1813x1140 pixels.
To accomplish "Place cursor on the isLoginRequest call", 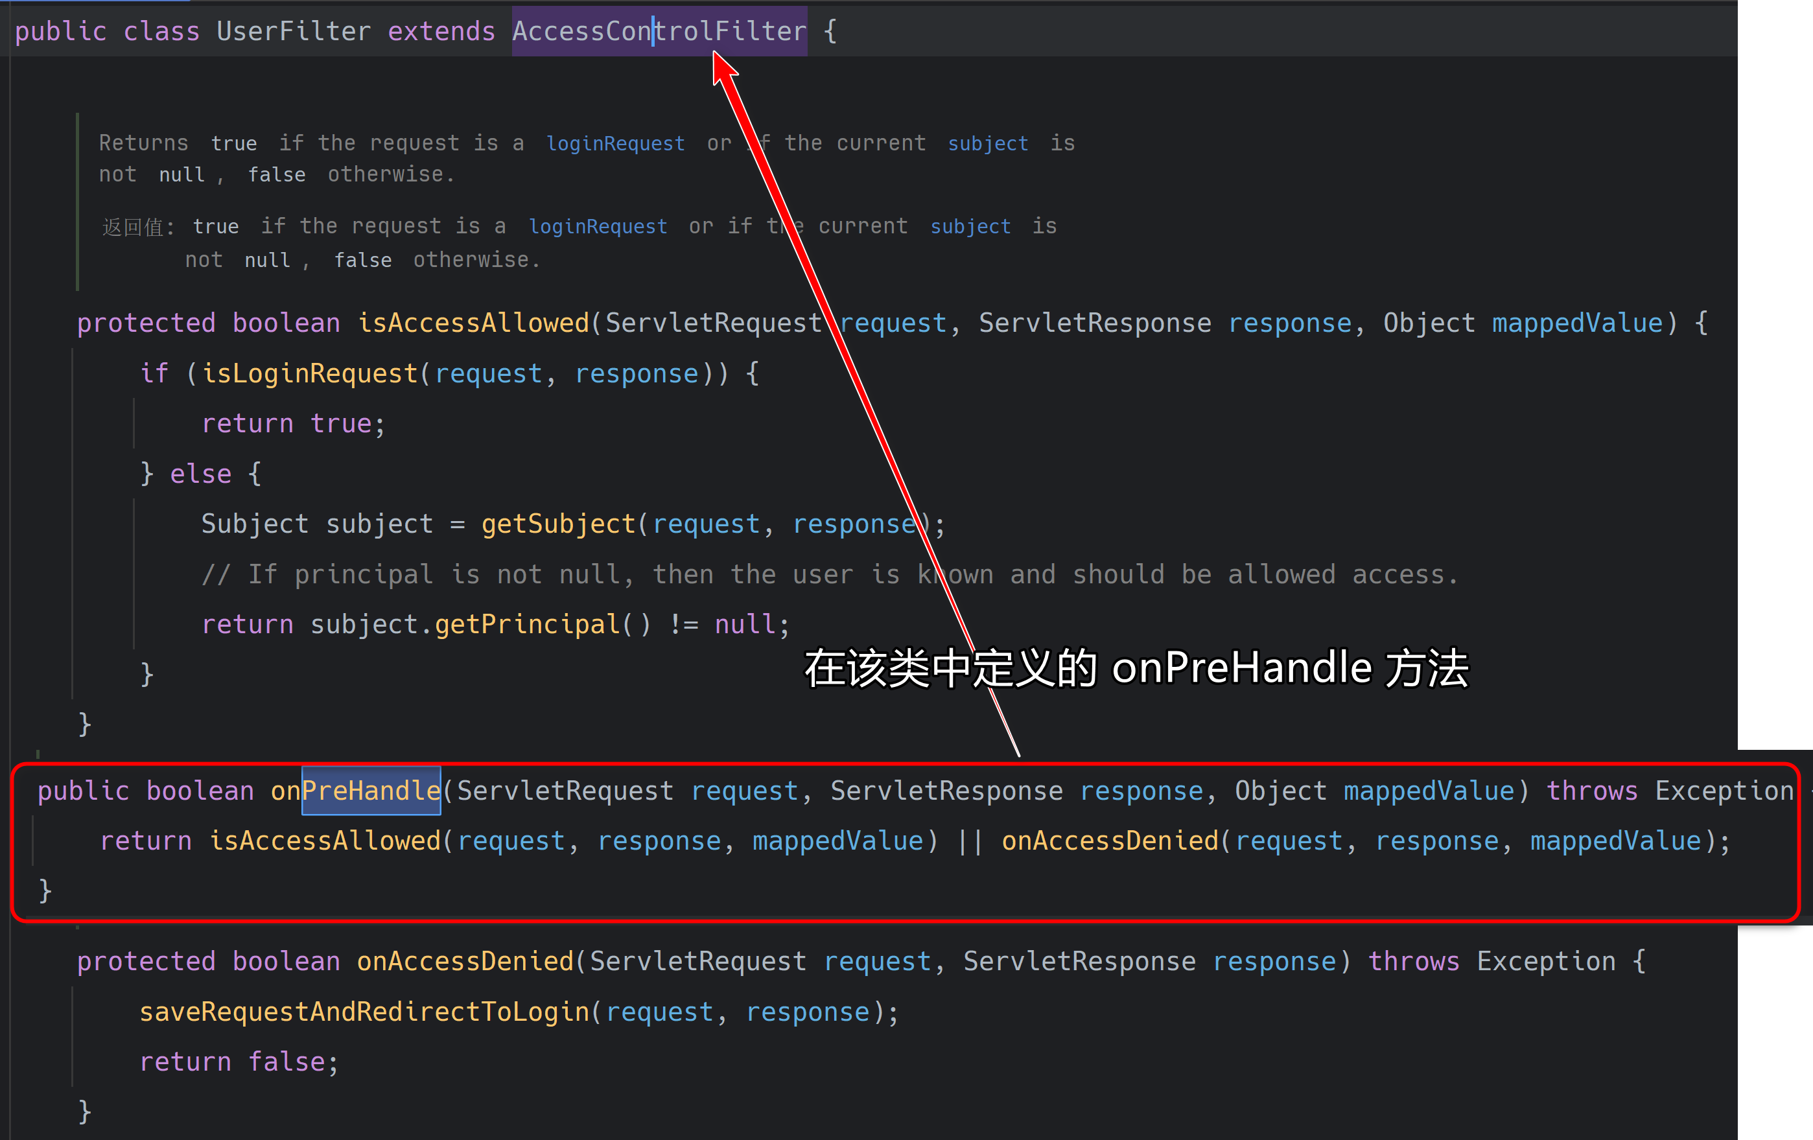I will tap(310, 373).
